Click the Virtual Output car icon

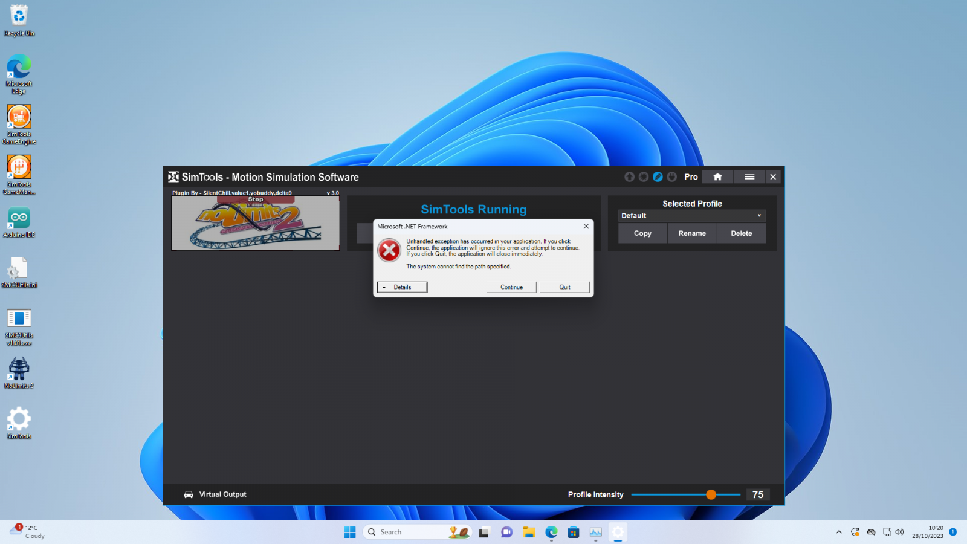[189, 494]
